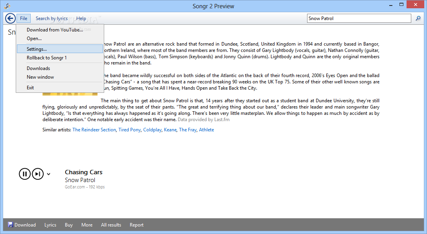
Task: Open the Tired Pony artist link
Action: point(130,130)
